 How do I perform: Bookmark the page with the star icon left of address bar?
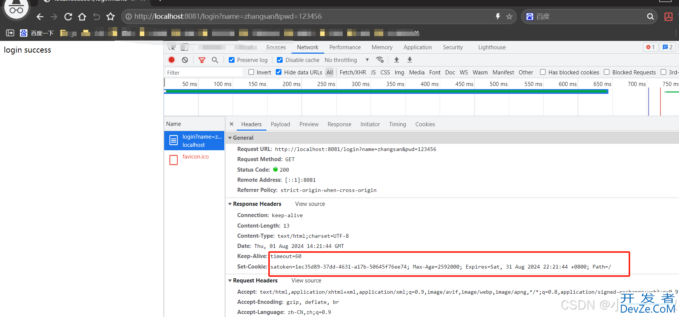coord(110,17)
